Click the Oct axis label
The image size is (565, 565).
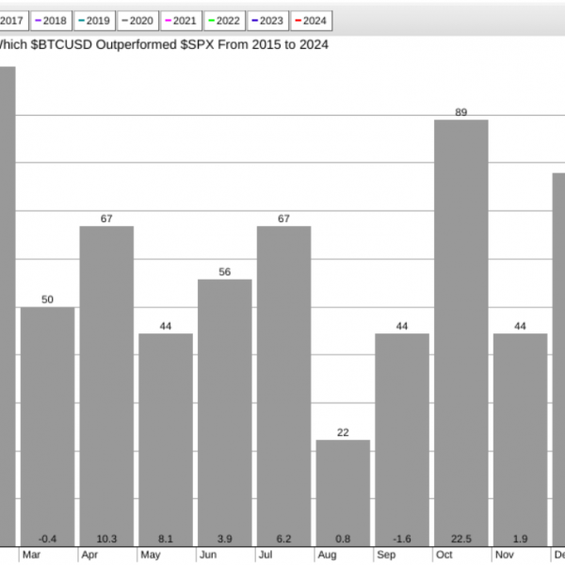(x=444, y=555)
